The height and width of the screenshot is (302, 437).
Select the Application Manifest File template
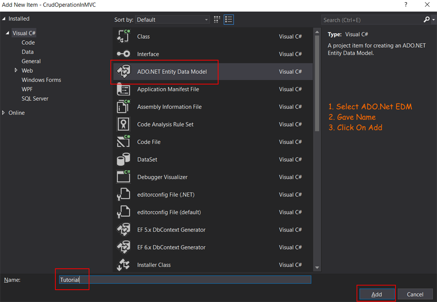tap(167, 89)
